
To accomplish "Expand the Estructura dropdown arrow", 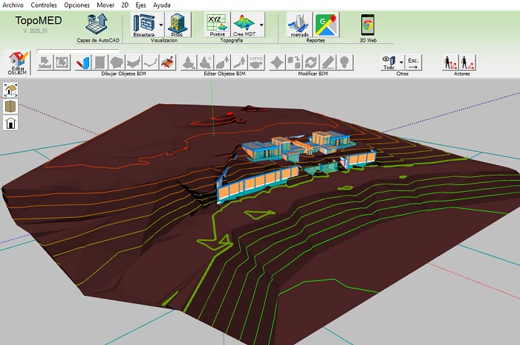I will click(x=160, y=25).
